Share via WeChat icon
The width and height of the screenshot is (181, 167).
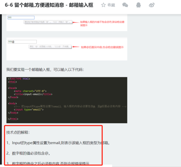[125, 5]
